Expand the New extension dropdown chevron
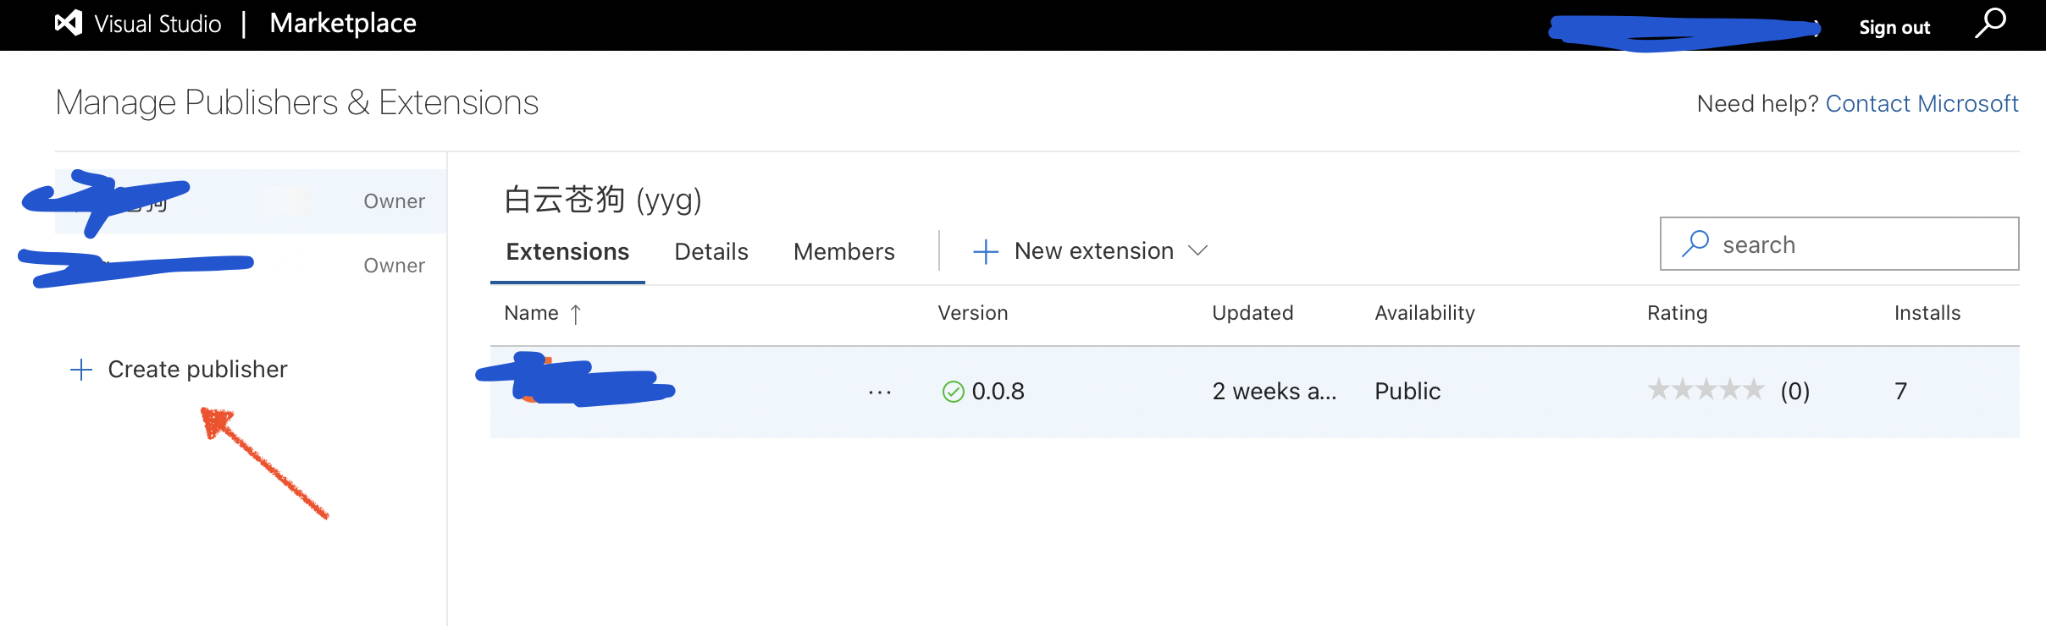The height and width of the screenshot is (626, 2046). (1197, 250)
